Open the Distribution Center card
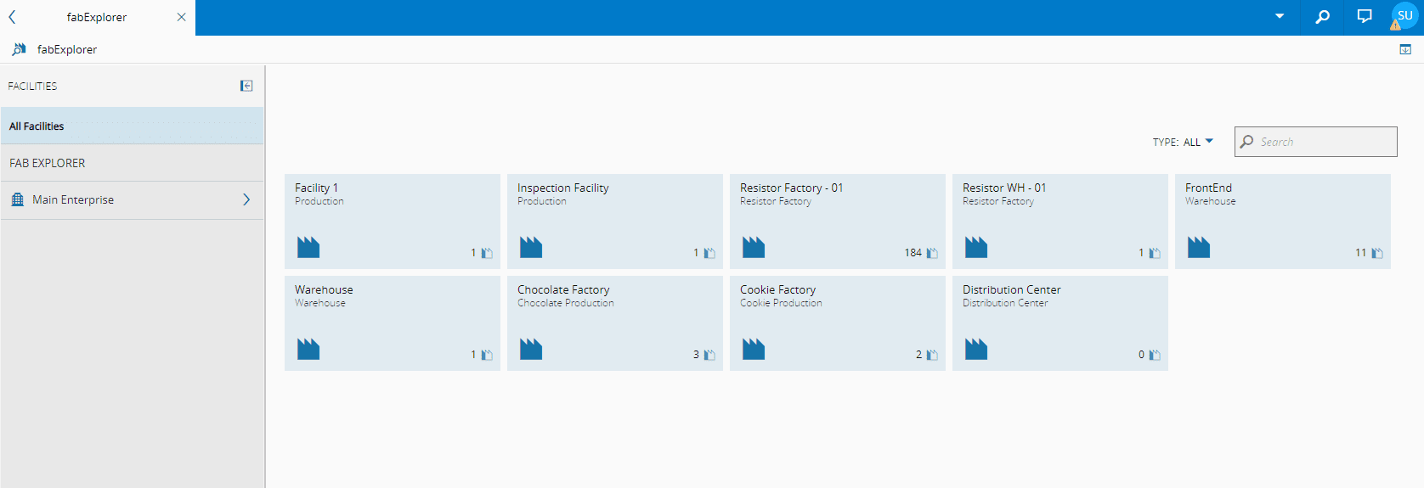 coord(1060,323)
